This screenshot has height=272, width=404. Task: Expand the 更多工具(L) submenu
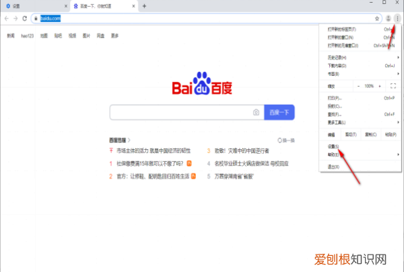360,123
